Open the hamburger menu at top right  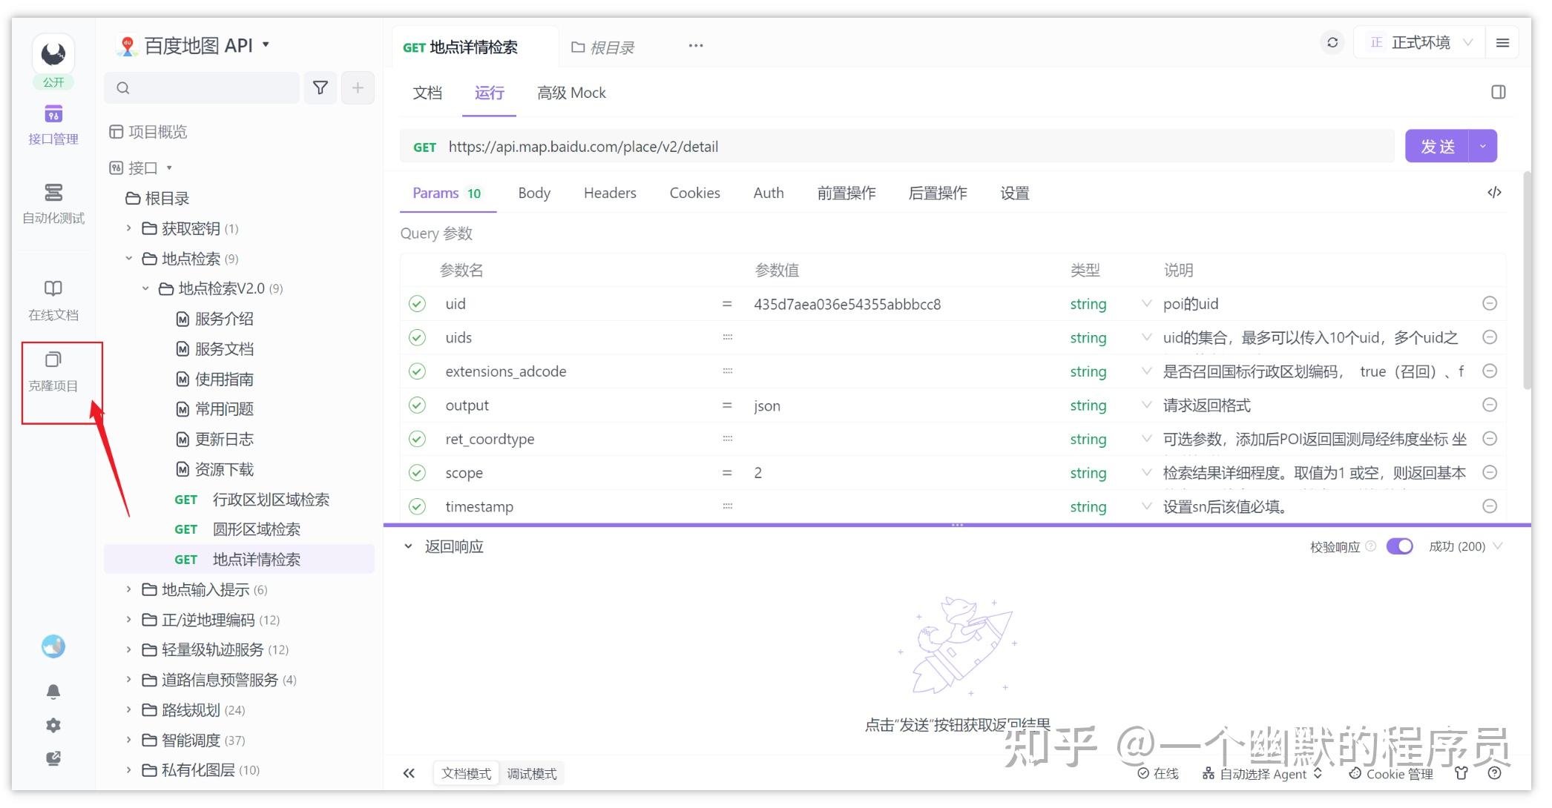click(1503, 43)
